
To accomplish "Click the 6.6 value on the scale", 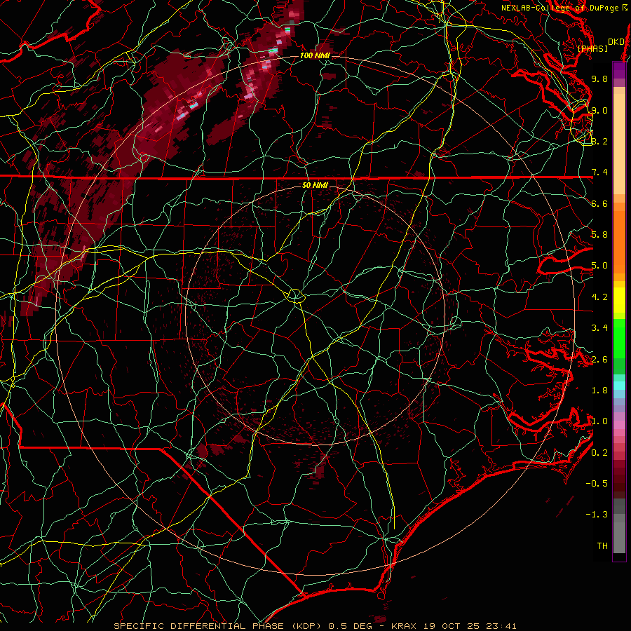I will [x=599, y=203].
